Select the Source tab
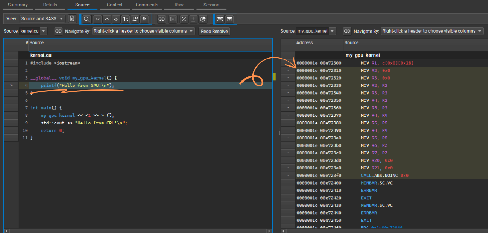Image resolution: width=489 pixels, height=233 pixels. [82, 5]
